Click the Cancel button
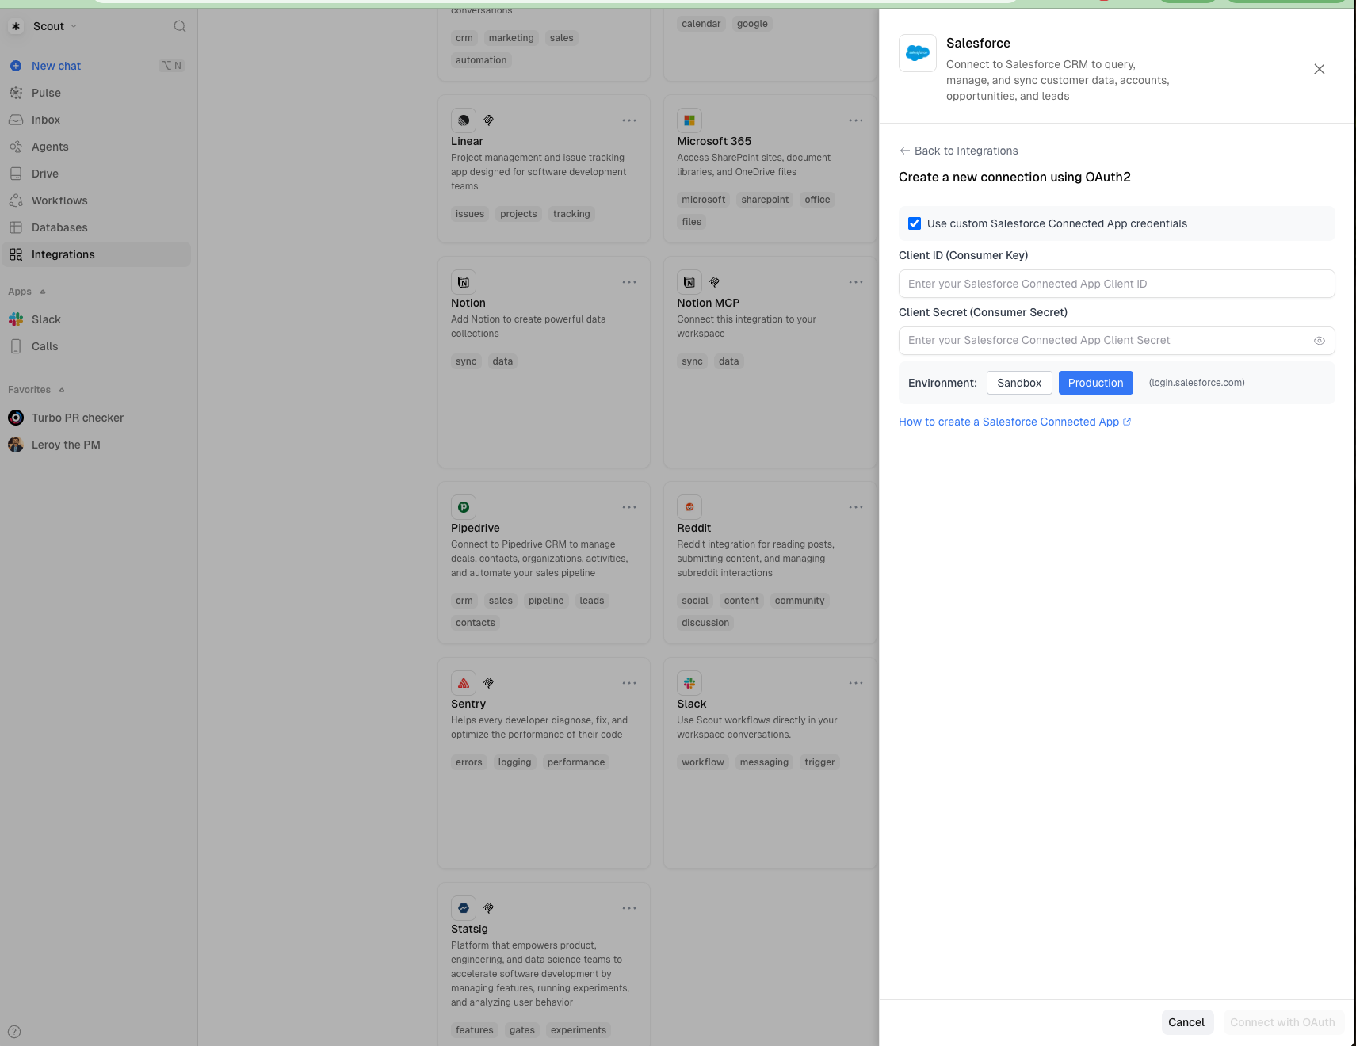The image size is (1356, 1046). pyautogui.click(x=1186, y=1022)
